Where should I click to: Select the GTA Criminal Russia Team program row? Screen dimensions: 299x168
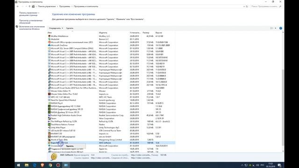[x=111, y=131]
